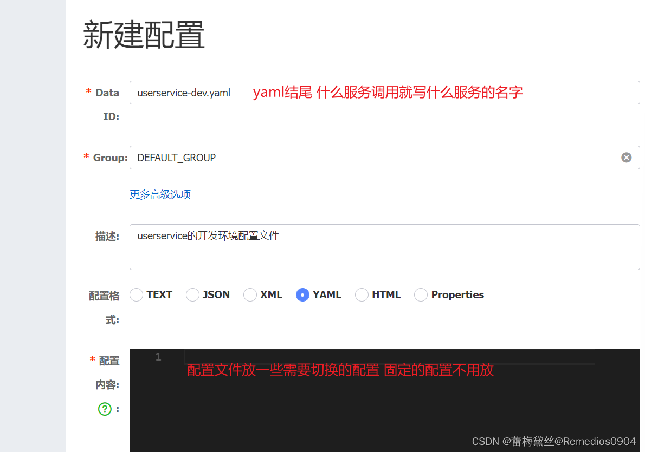Select the YAML format radio button
The image size is (645, 452).
point(302,295)
